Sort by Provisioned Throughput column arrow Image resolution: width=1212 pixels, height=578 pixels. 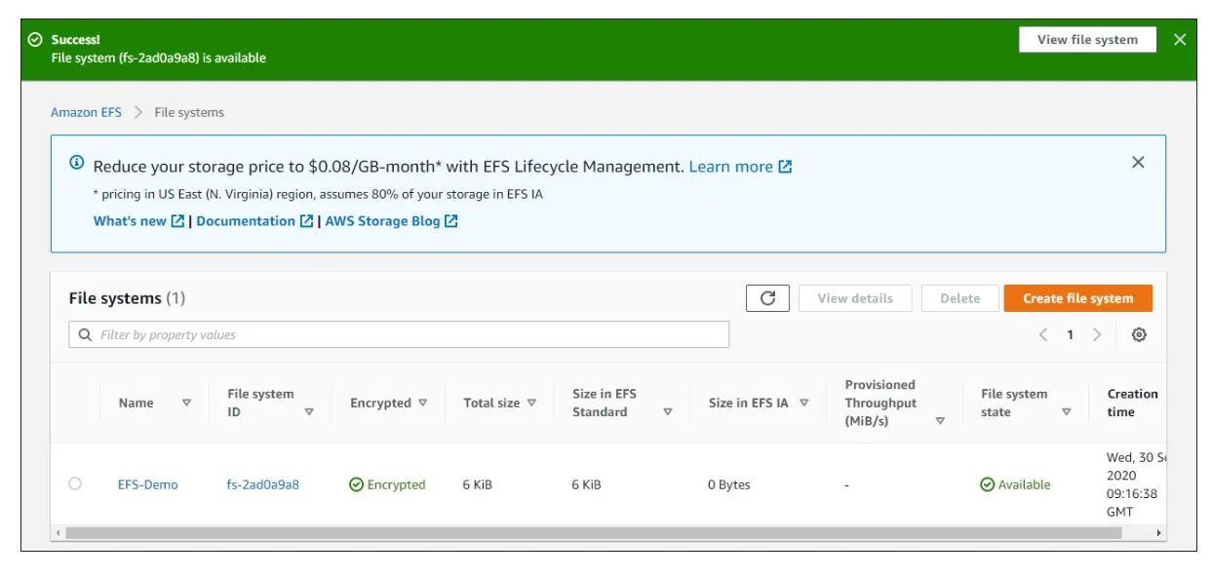(940, 421)
